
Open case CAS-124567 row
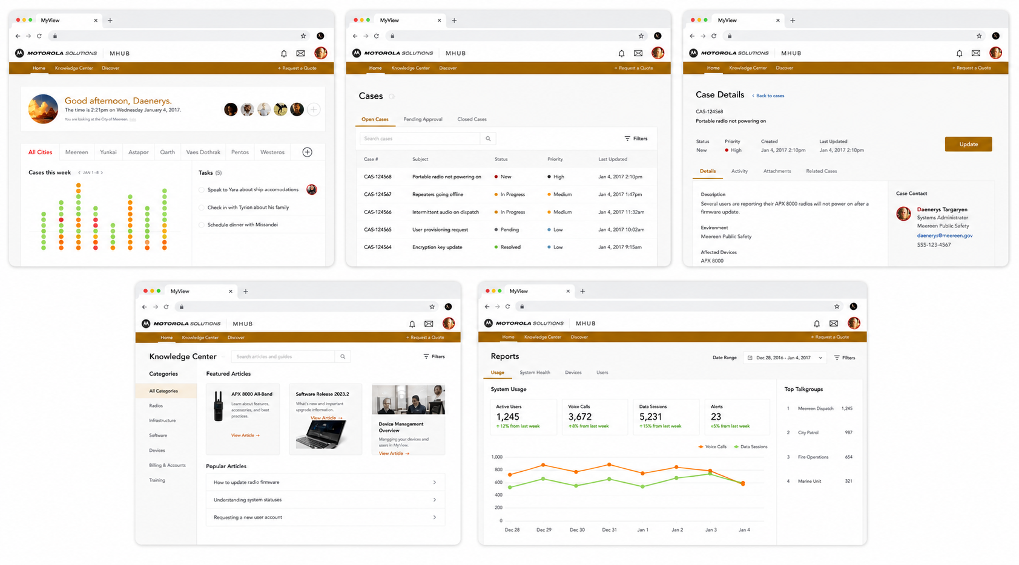point(507,195)
